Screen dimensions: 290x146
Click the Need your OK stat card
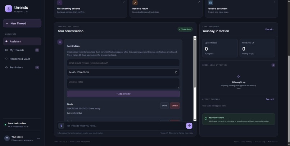pos(257,48)
